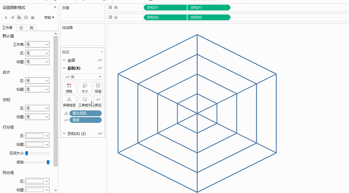349x193 pixels.
Task: Open the borders formatting icon
Action: (x=26, y=18)
